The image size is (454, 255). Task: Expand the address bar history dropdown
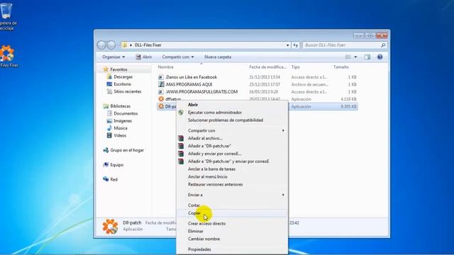point(287,45)
